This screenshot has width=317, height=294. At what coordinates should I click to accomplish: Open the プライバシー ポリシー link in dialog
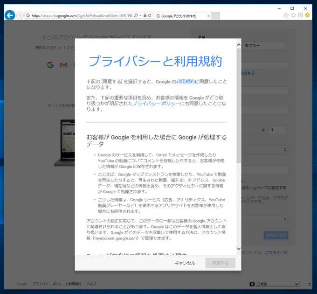click(156, 104)
